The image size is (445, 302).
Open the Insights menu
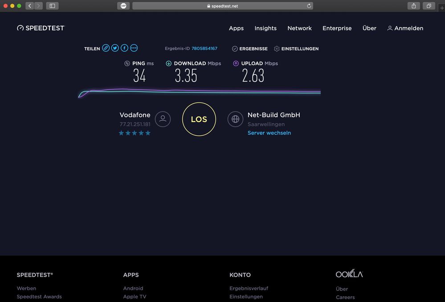pos(265,28)
